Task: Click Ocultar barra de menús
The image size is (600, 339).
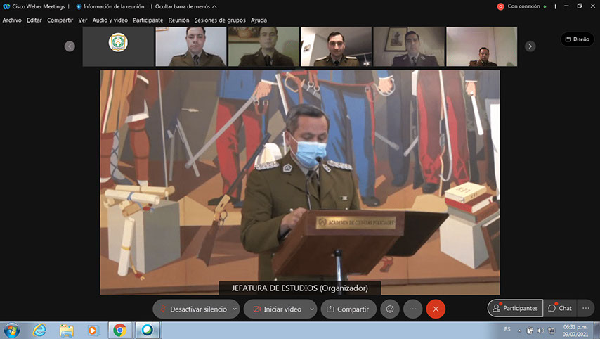Action: [x=182, y=6]
